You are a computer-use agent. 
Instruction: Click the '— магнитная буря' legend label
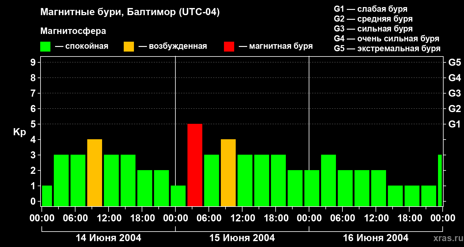pos(276,46)
